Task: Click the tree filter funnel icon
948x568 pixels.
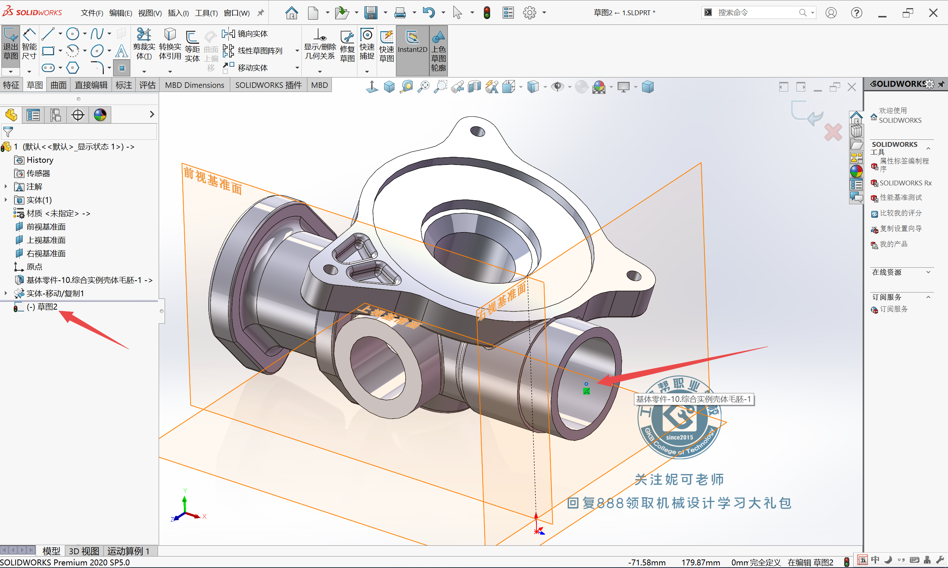Action: pos(8,132)
